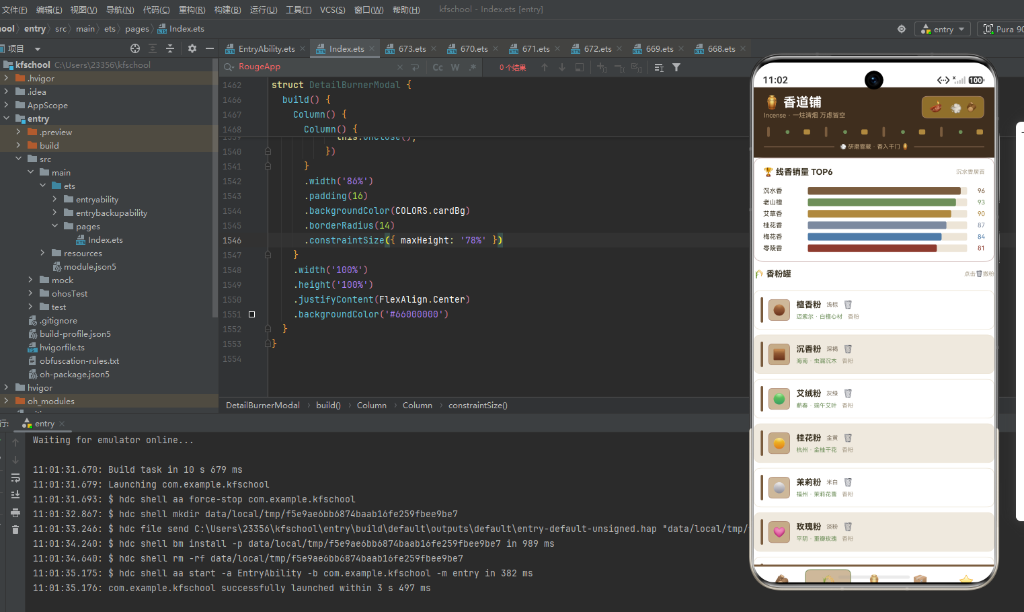1024x612 pixels.
Task: Click the DetailBurnerModal breadcrumb
Action: pyautogui.click(x=263, y=406)
